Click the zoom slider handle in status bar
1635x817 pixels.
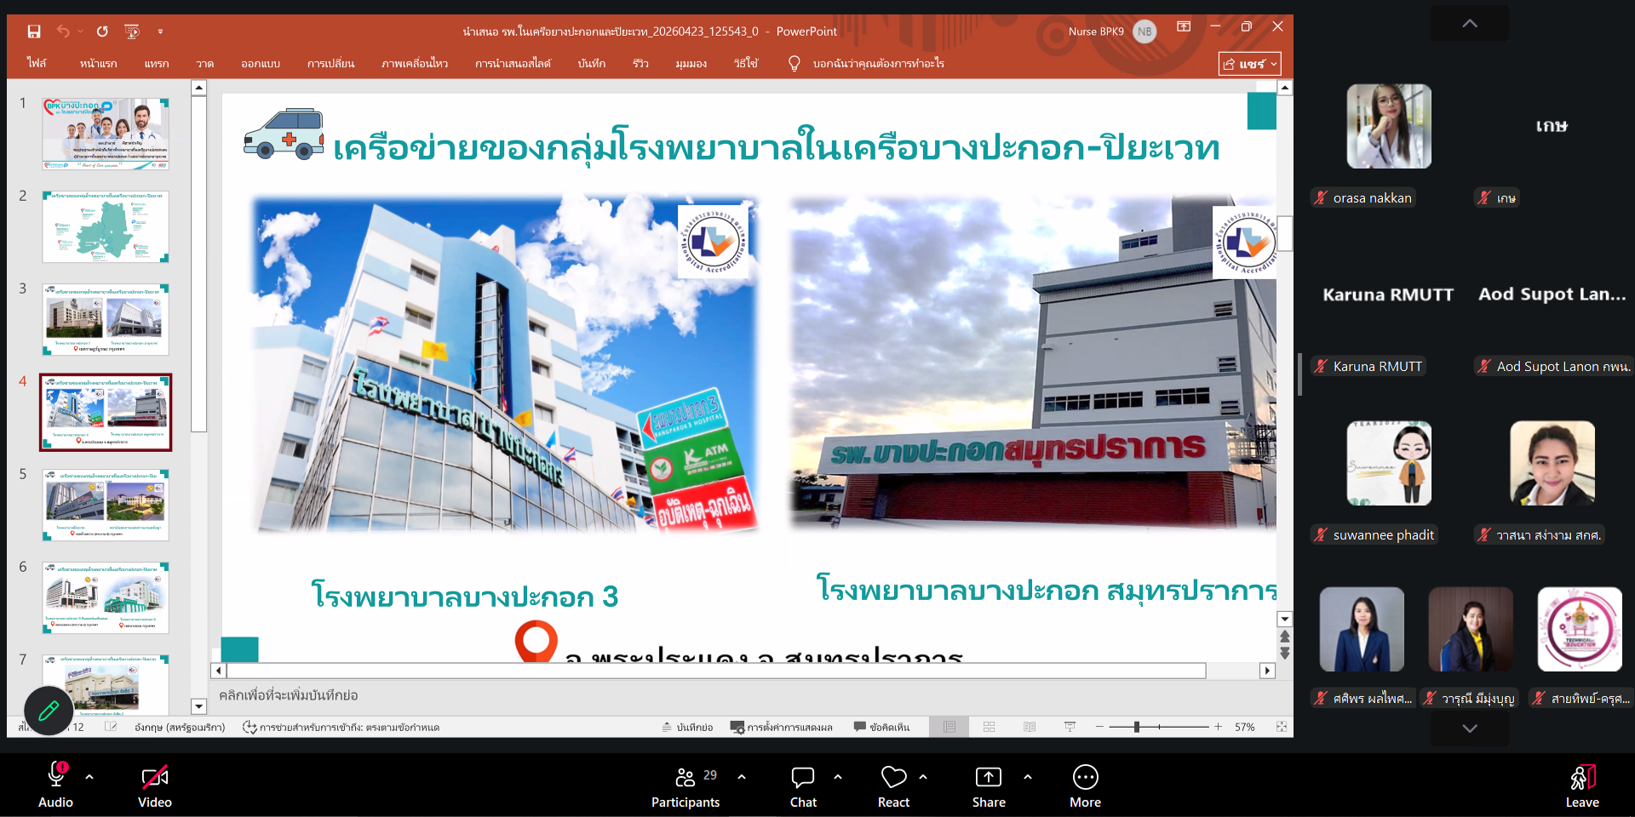[1137, 727]
